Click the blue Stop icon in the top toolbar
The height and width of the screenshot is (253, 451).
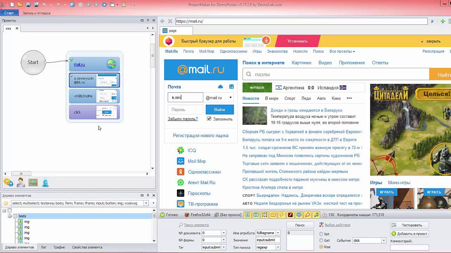click(x=104, y=5)
